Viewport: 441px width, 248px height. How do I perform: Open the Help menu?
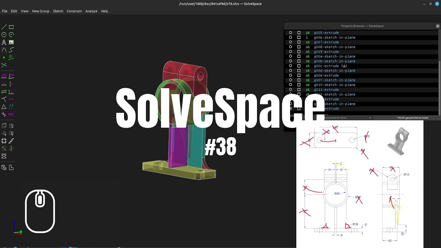click(x=104, y=11)
